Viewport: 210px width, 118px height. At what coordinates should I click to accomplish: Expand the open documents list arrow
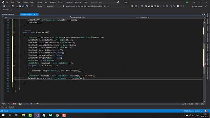point(202,14)
